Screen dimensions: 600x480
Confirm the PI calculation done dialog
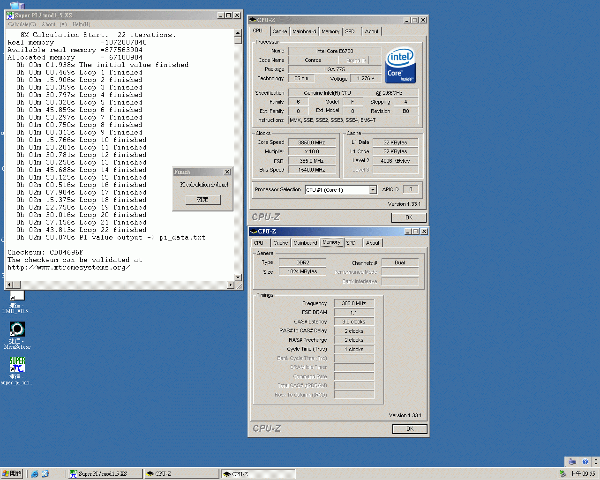pyautogui.click(x=203, y=200)
